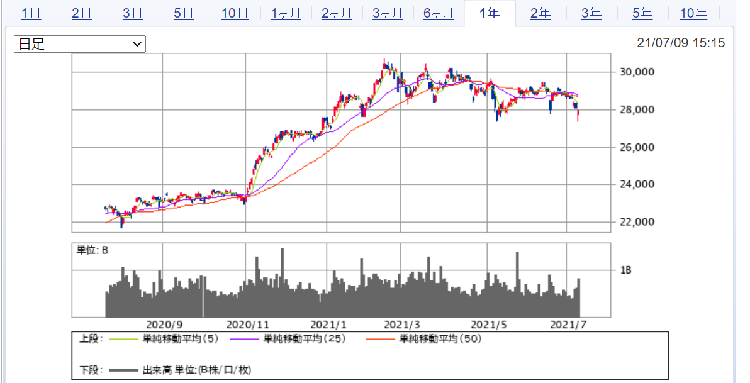Click the 下段: legend row label
750x383 pixels.
tap(91, 370)
